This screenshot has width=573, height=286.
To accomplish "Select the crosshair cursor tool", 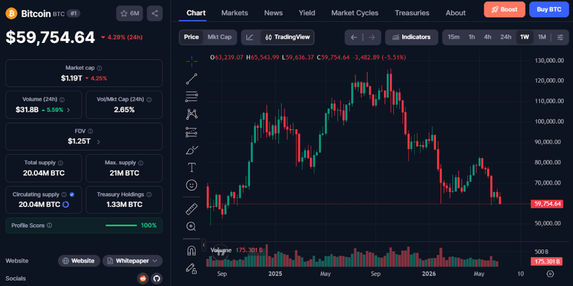I will tap(192, 61).
